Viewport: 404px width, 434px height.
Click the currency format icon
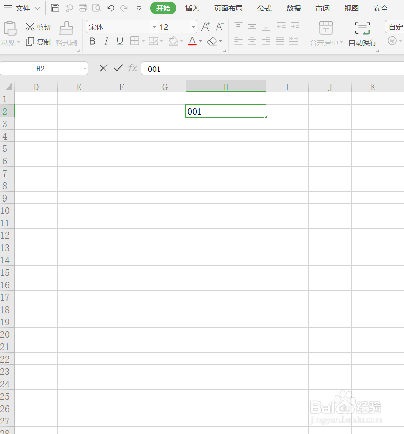(392, 41)
